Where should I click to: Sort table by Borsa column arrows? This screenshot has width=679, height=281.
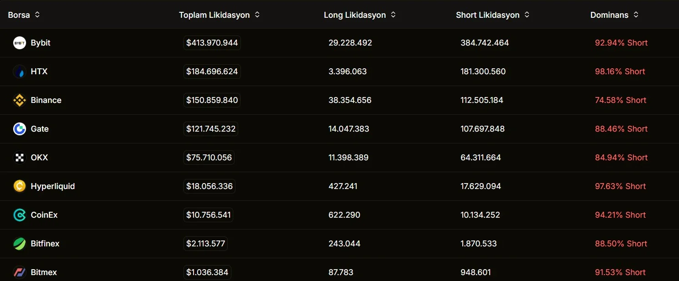(37, 15)
